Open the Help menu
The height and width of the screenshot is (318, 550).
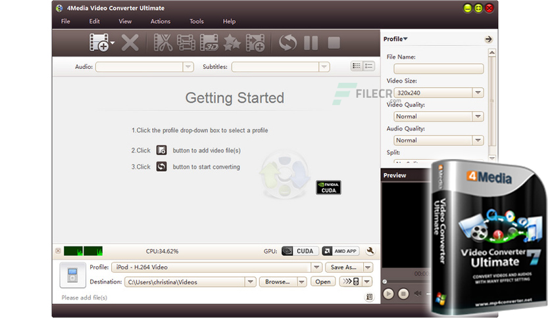[229, 22]
